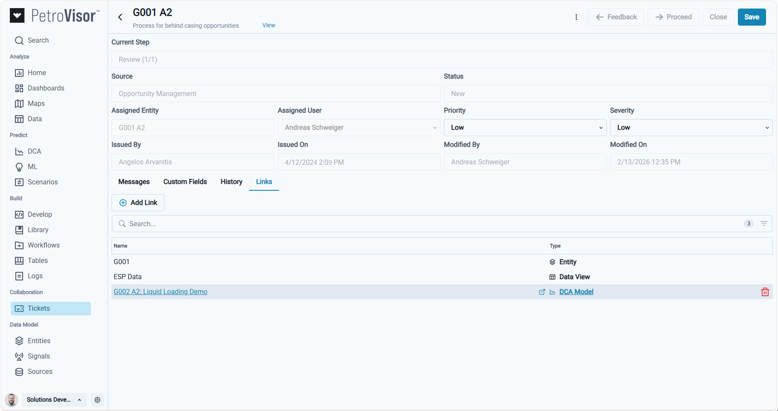Open the G002 A2: Liquid Loading Demo link

[x=161, y=292]
